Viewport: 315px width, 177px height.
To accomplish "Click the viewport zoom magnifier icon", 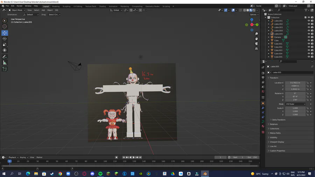I will point(256,34).
